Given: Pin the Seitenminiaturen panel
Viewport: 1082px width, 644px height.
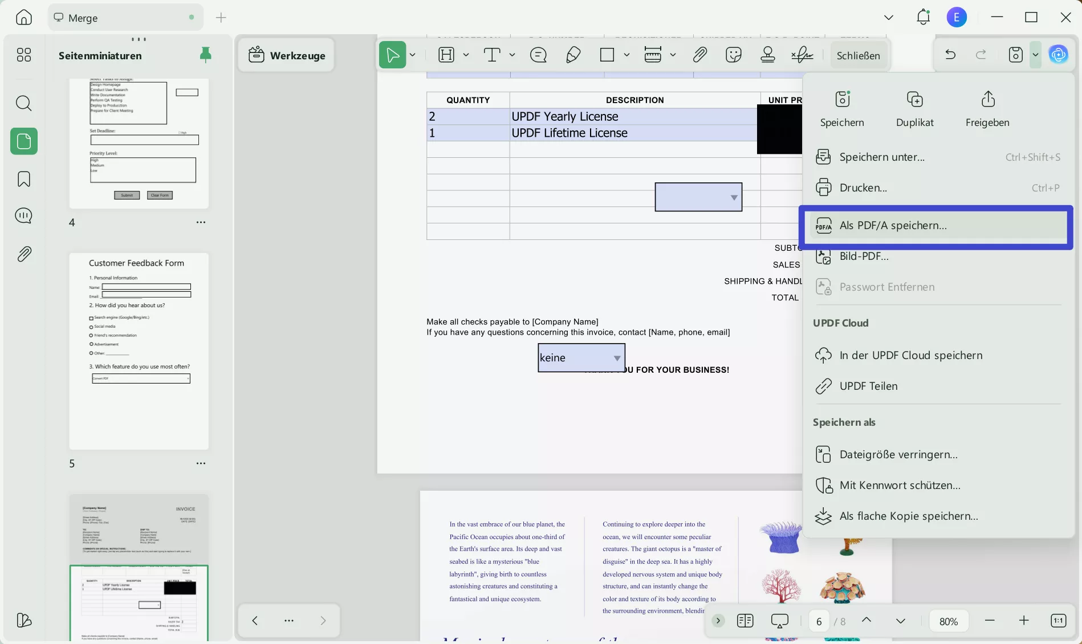Looking at the screenshot, I should point(205,55).
